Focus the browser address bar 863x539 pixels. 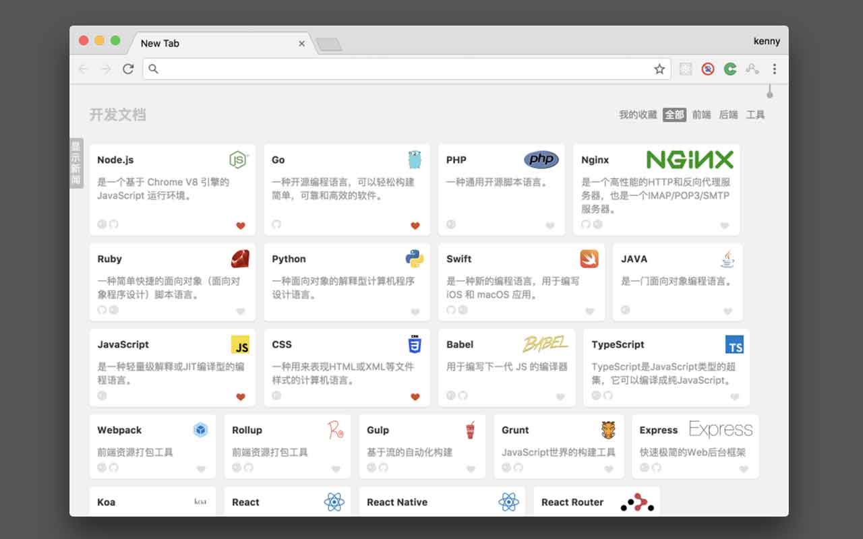(407, 69)
